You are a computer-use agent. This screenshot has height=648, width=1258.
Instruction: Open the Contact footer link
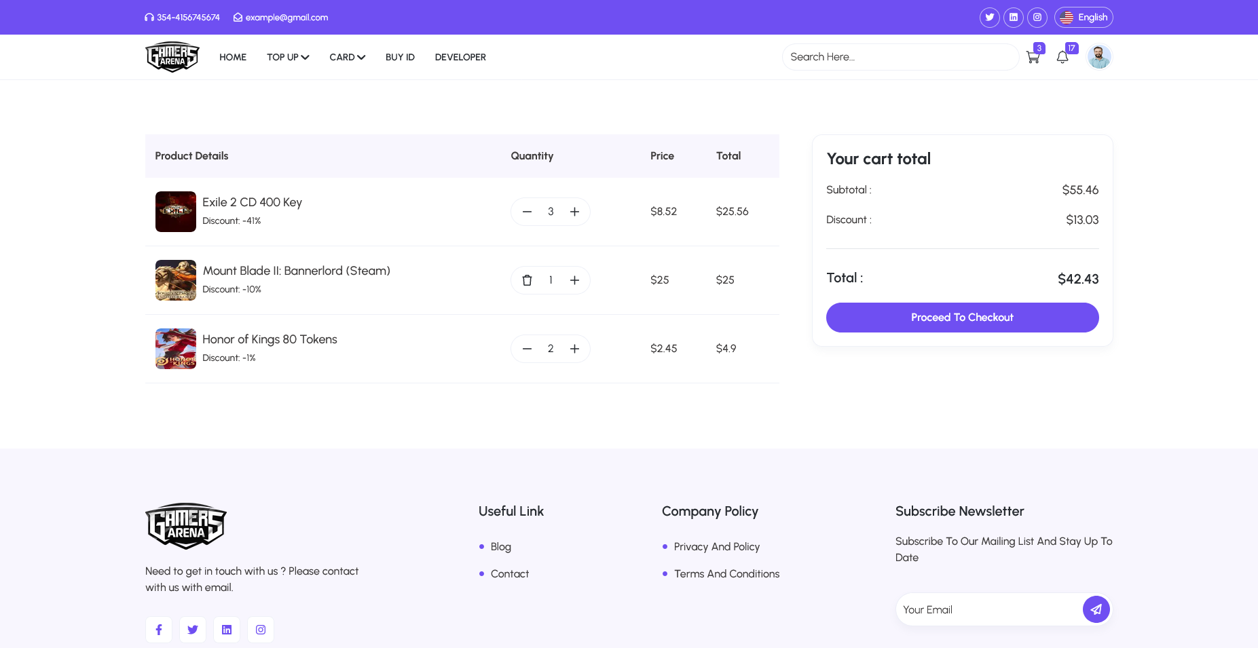(x=510, y=574)
